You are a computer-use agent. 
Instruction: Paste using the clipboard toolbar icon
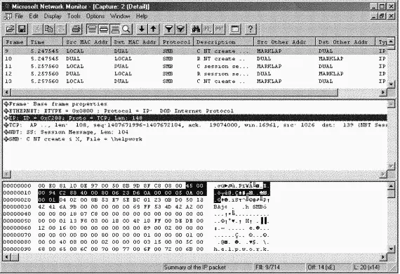60,30
